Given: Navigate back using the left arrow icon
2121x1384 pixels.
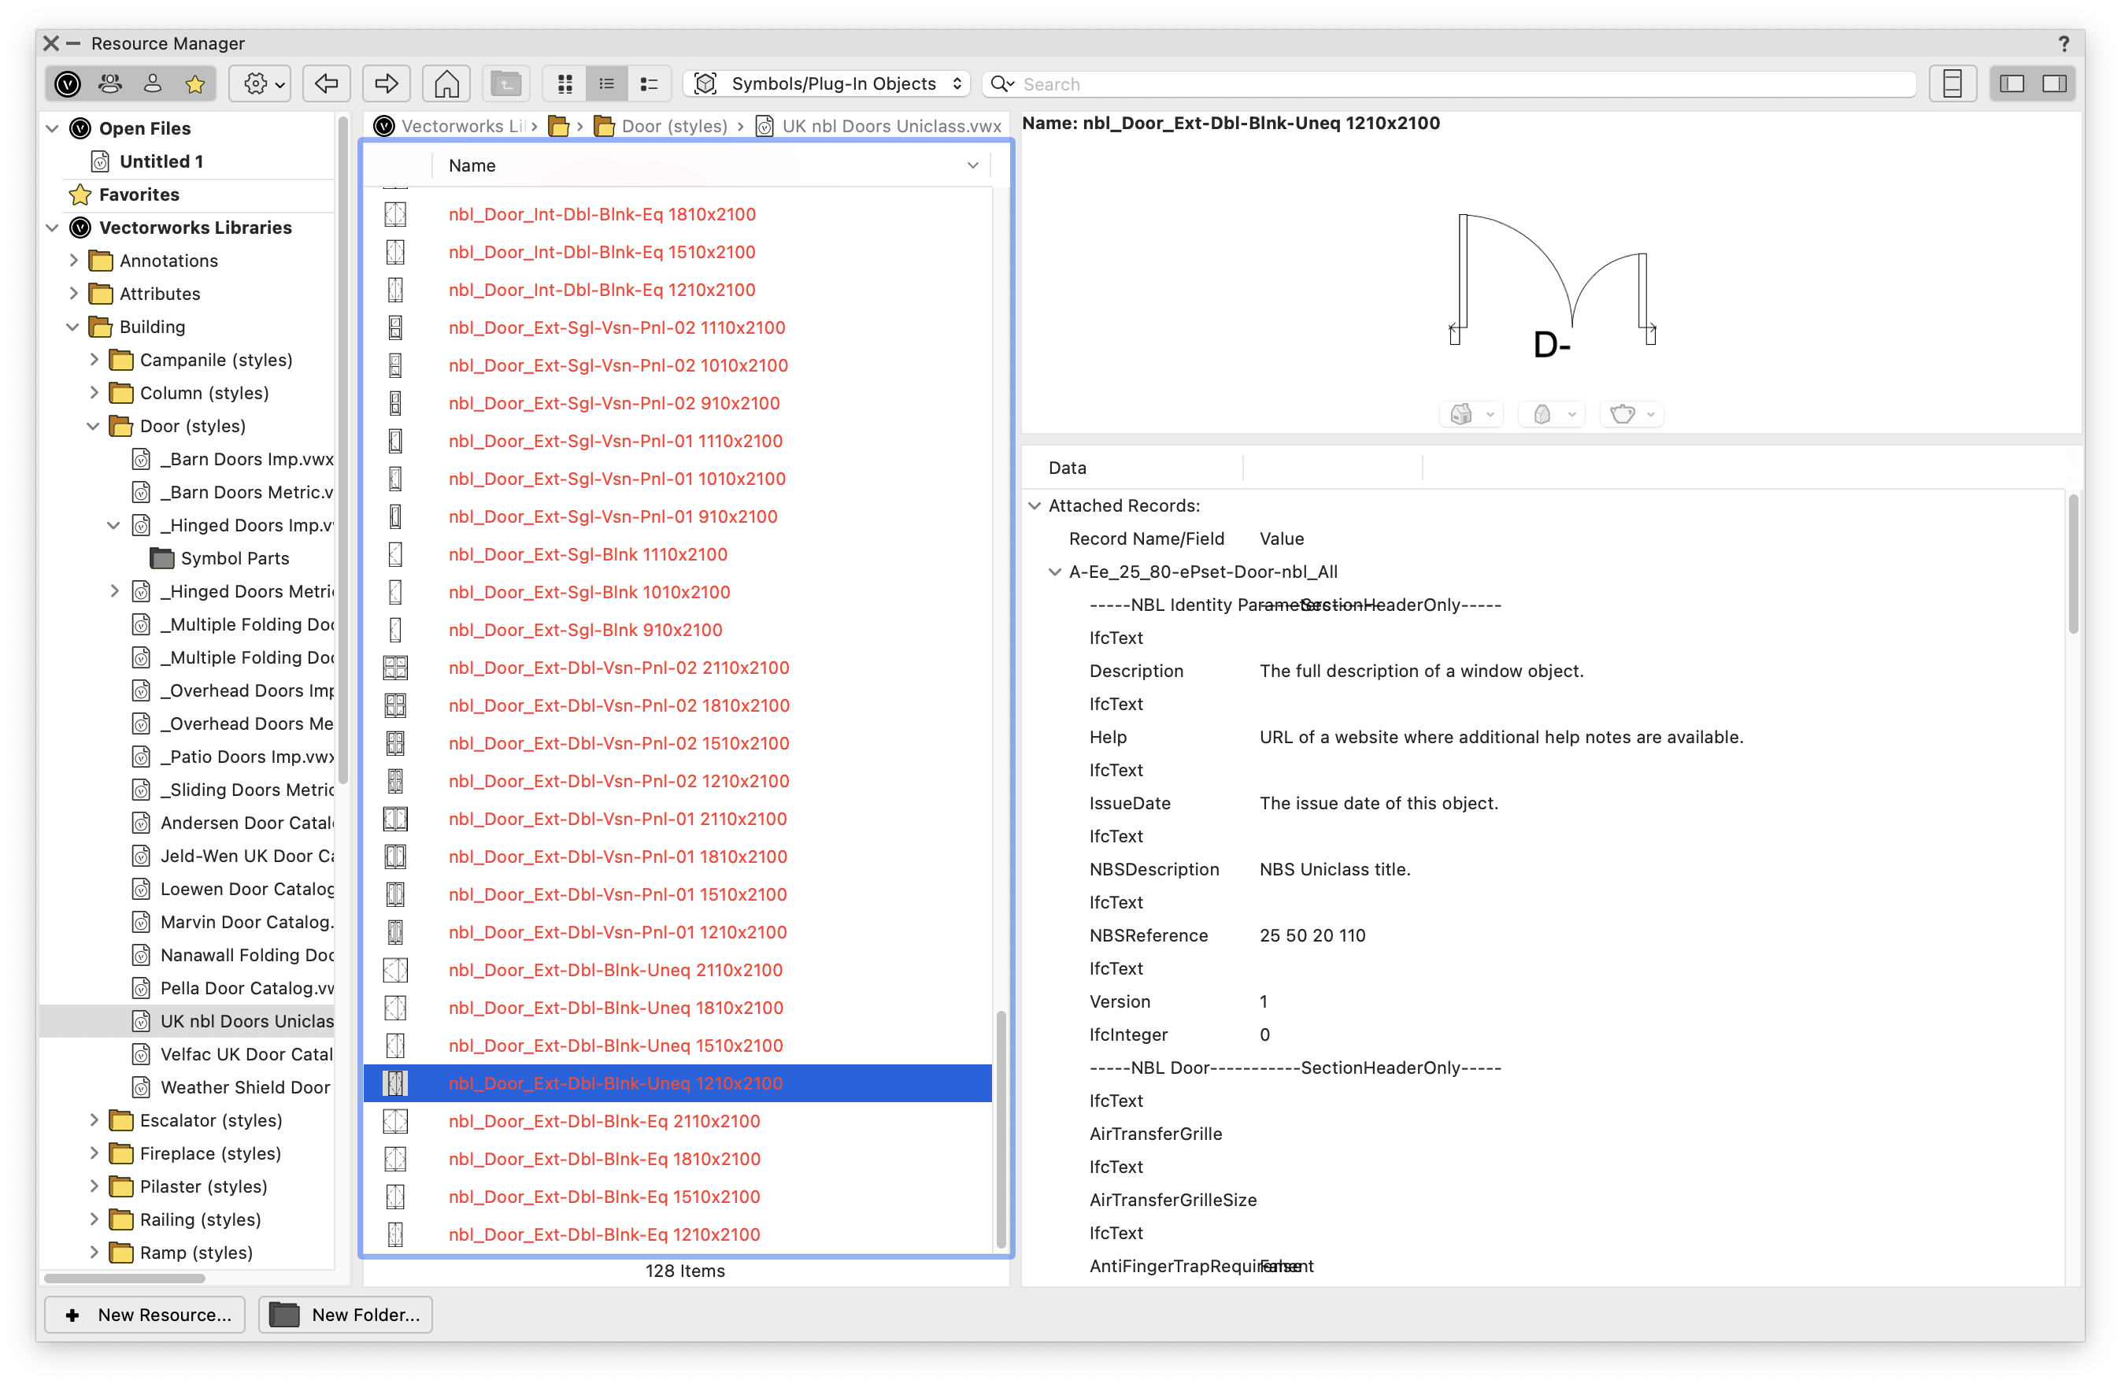Looking at the screenshot, I should pos(326,83).
